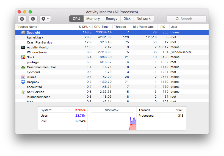Select the Spotlight process row

coord(112,32)
